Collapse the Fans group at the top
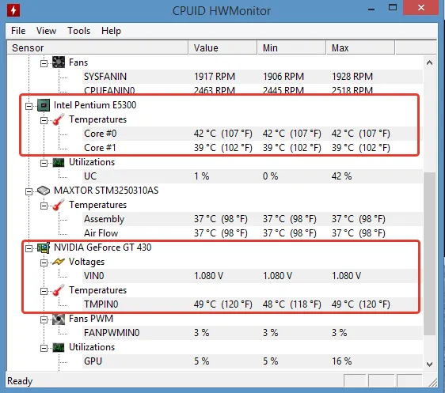 (x=44, y=63)
